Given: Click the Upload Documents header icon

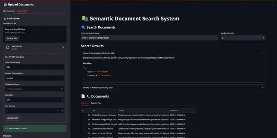Looking at the screenshot, I should pos(5,4).
